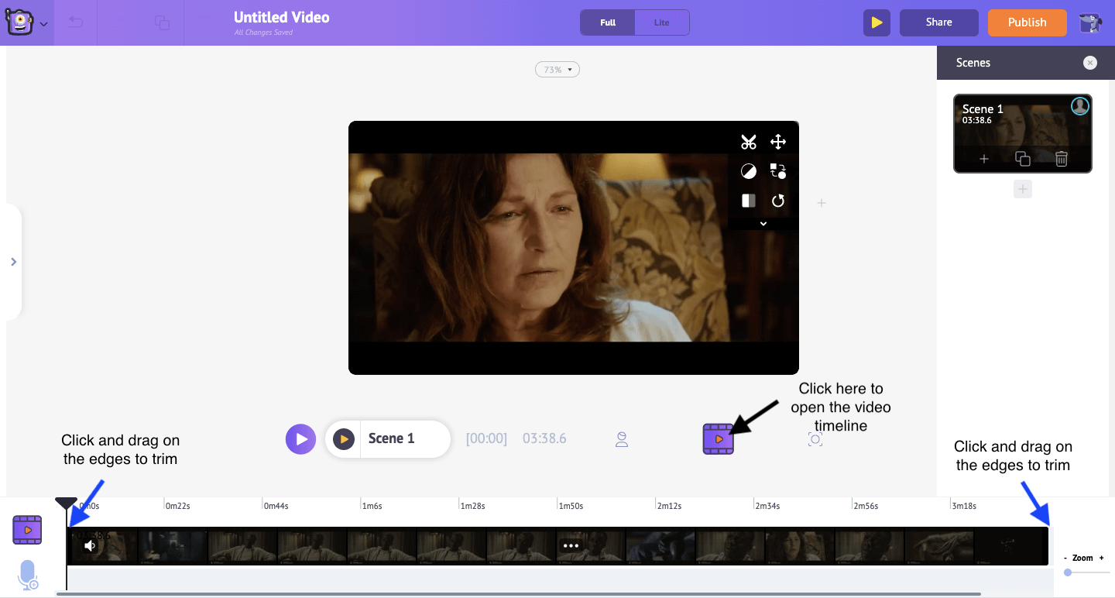This screenshot has height=598, width=1115.
Task: Mute the video clip's speaker icon
Action: point(91,545)
